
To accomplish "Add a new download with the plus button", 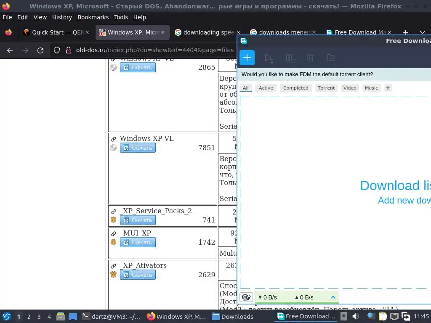I will [x=247, y=58].
